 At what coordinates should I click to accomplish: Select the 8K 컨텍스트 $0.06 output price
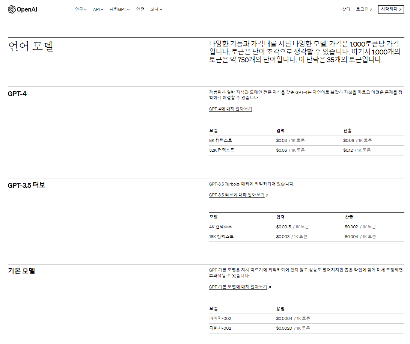(348, 140)
